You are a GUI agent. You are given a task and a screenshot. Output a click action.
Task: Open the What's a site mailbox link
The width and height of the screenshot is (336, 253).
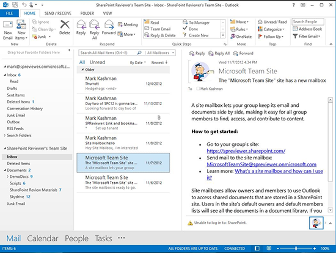click(x=279, y=171)
